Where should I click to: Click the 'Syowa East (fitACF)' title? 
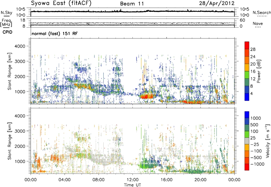pos(61,3)
